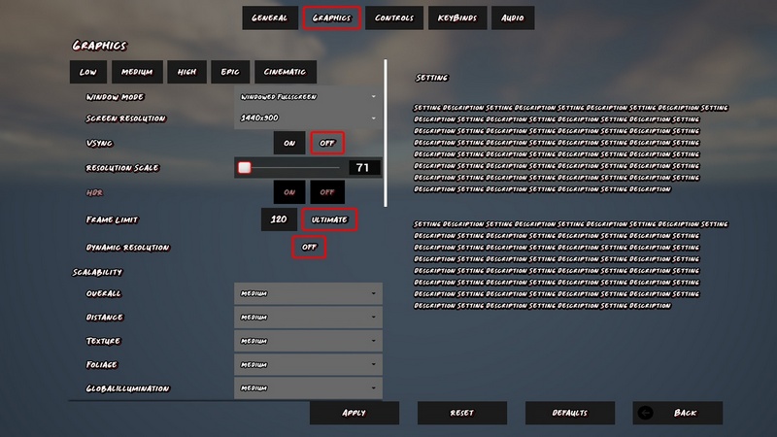
Task: Turn VSync on
Action: tap(289, 143)
